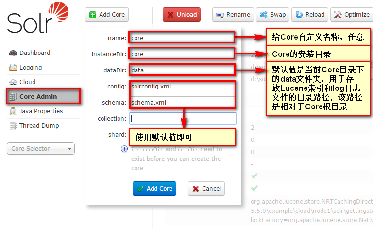Click the org.apache.lucene.store.NRTCachingDirect text
The image size is (373, 229).
312,202
